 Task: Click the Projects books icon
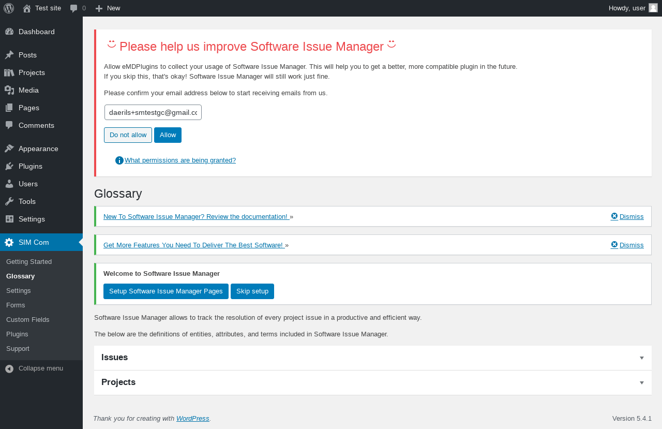(9, 72)
